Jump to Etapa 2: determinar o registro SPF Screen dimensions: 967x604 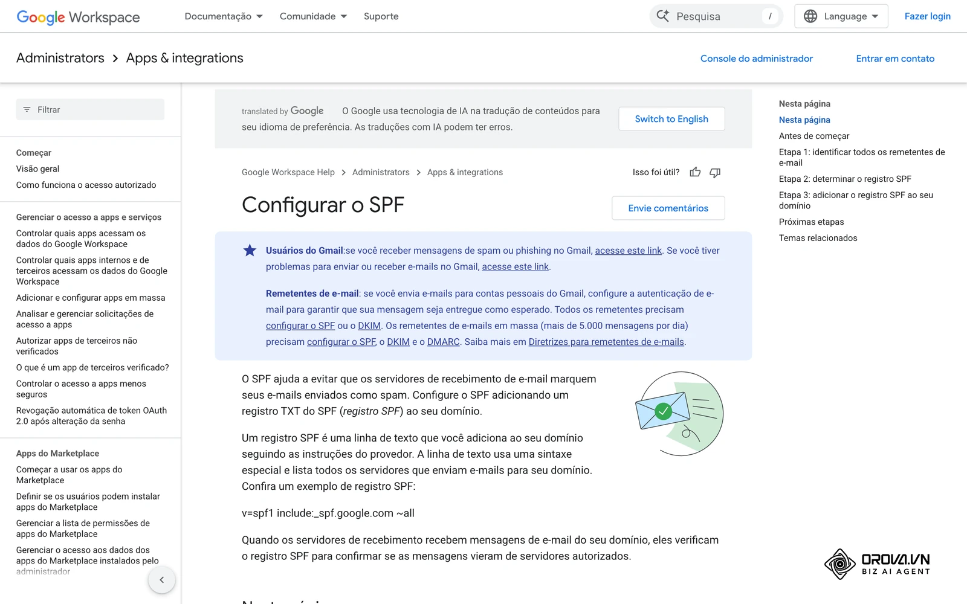[x=845, y=179]
